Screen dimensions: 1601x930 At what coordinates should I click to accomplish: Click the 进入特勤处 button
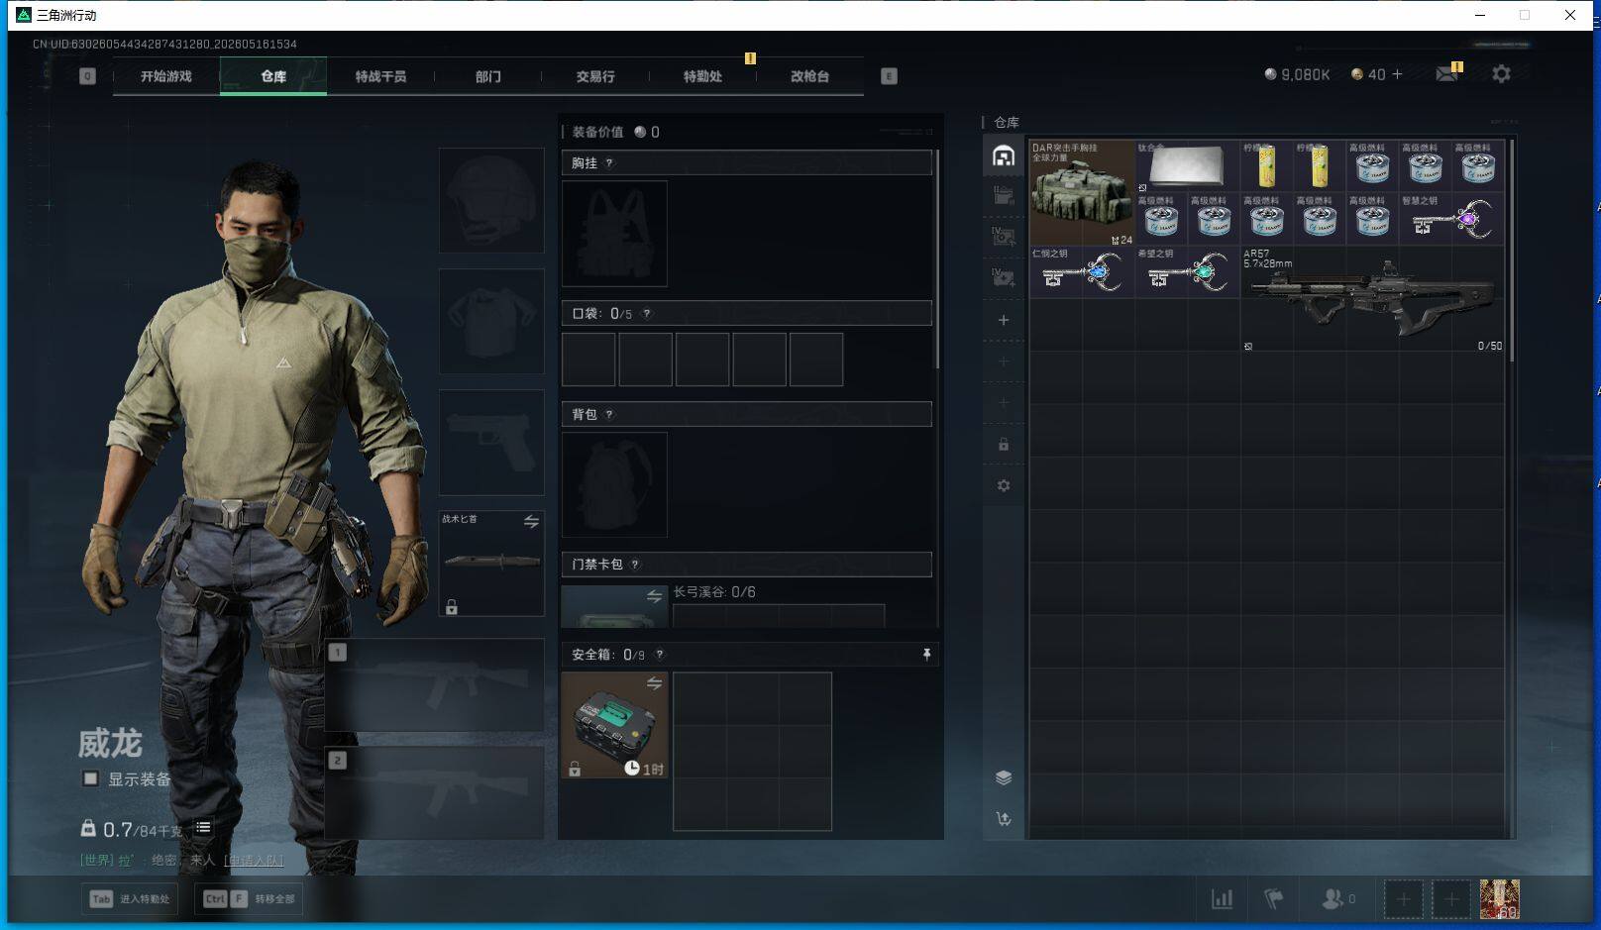[130, 899]
